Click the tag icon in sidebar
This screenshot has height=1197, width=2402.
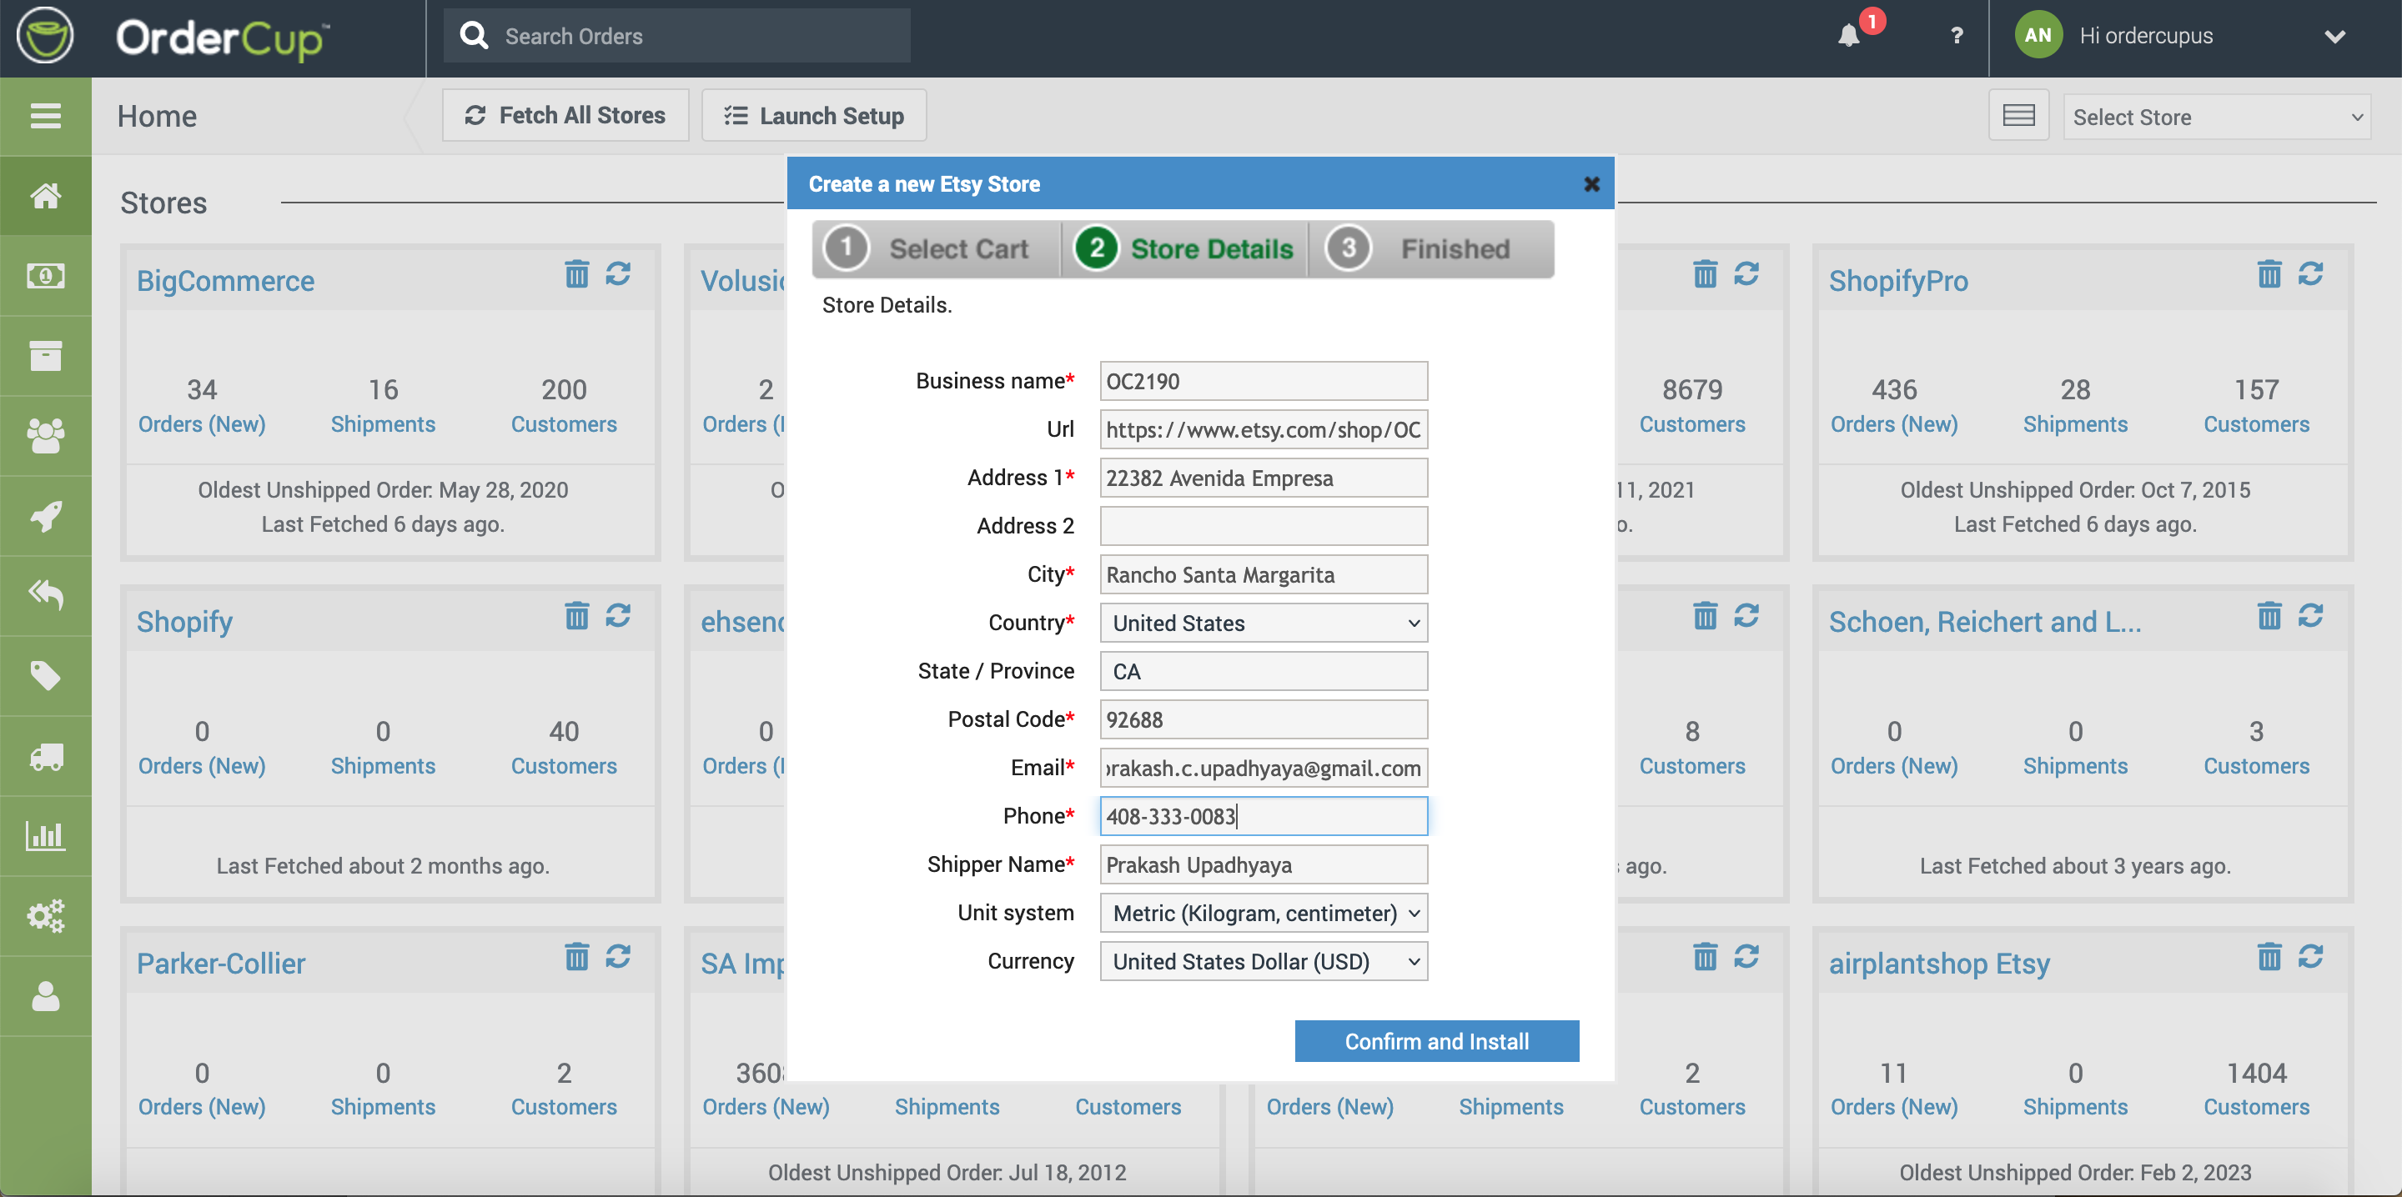[45, 676]
